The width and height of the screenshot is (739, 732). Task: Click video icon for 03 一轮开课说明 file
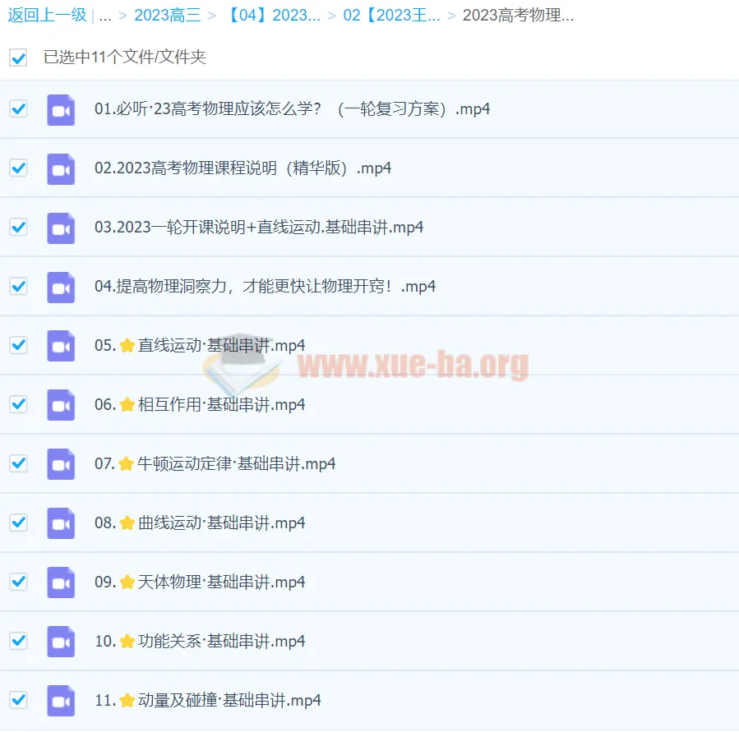point(61,228)
